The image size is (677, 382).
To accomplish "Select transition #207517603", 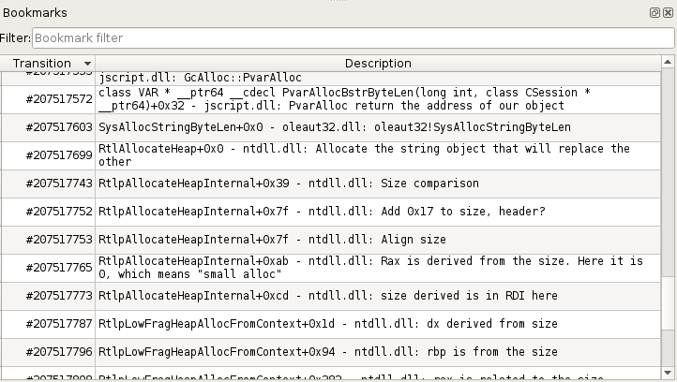I will [x=59, y=127].
